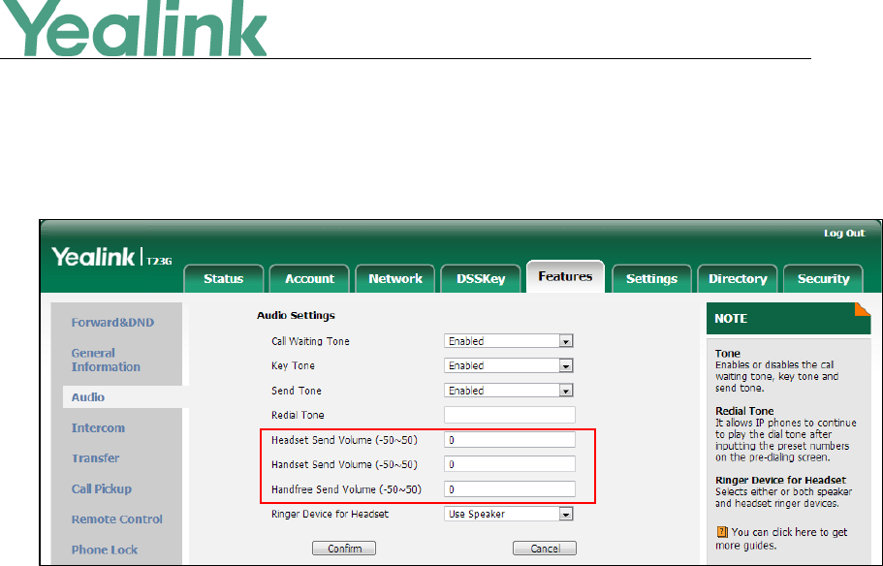This screenshot has width=883, height=566.
Task: Click the 'Ringer Device for Headset' note heading
Action: 780,481
